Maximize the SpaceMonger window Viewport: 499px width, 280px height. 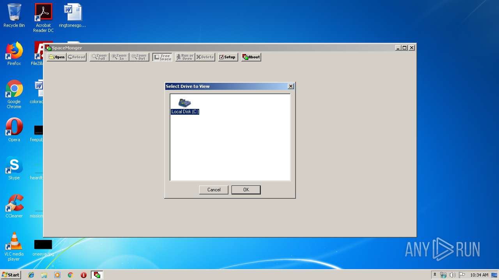click(405, 48)
